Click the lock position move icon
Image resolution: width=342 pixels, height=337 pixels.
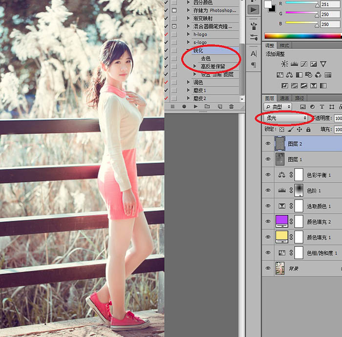pyautogui.click(x=299, y=129)
